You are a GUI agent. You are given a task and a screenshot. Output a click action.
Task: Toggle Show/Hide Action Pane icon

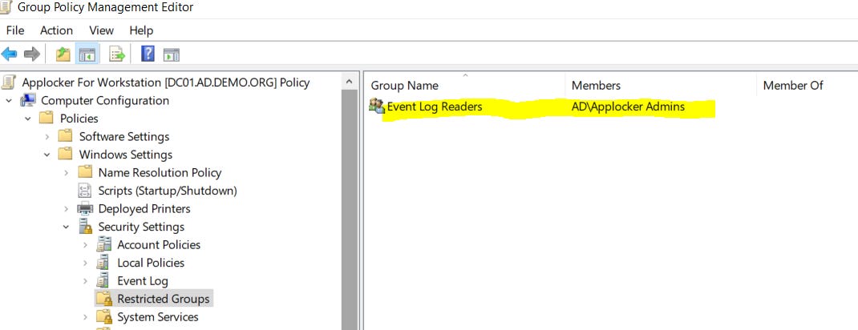tap(172, 54)
